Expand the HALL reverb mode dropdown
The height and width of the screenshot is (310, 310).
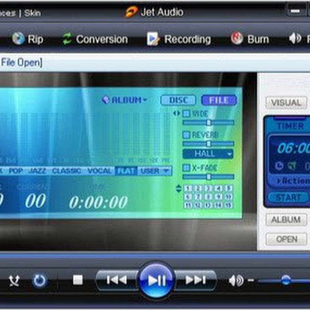pyautogui.click(x=208, y=154)
